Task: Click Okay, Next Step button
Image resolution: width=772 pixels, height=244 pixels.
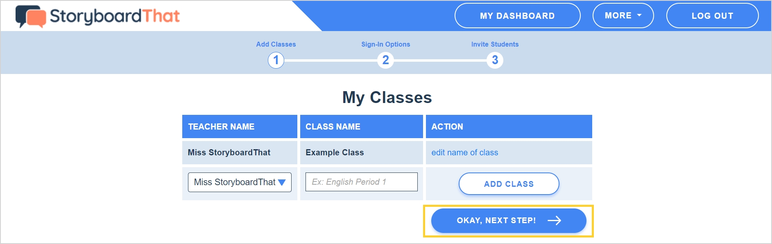Action: click(509, 221)
